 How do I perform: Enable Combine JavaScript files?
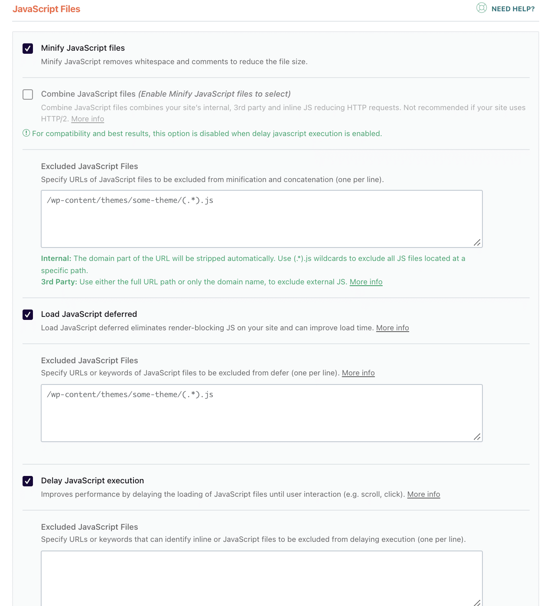[27, 94]
